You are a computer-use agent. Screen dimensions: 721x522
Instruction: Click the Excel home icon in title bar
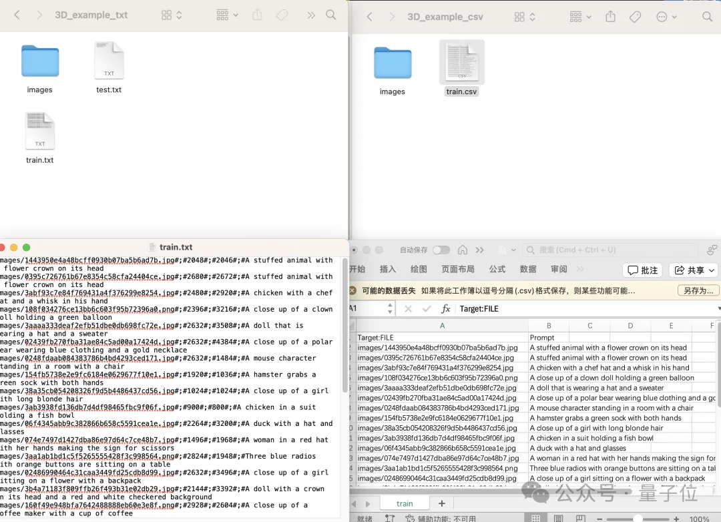[x=462, y=250]
